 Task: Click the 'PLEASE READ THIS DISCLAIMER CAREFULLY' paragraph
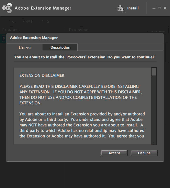pyautogui.click(x=81, y=95)
